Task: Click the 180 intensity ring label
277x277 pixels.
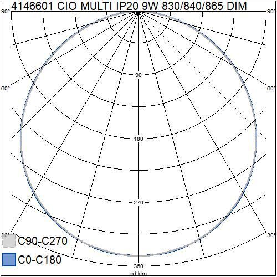Action: pyautogui.click(x=138, y=139)
